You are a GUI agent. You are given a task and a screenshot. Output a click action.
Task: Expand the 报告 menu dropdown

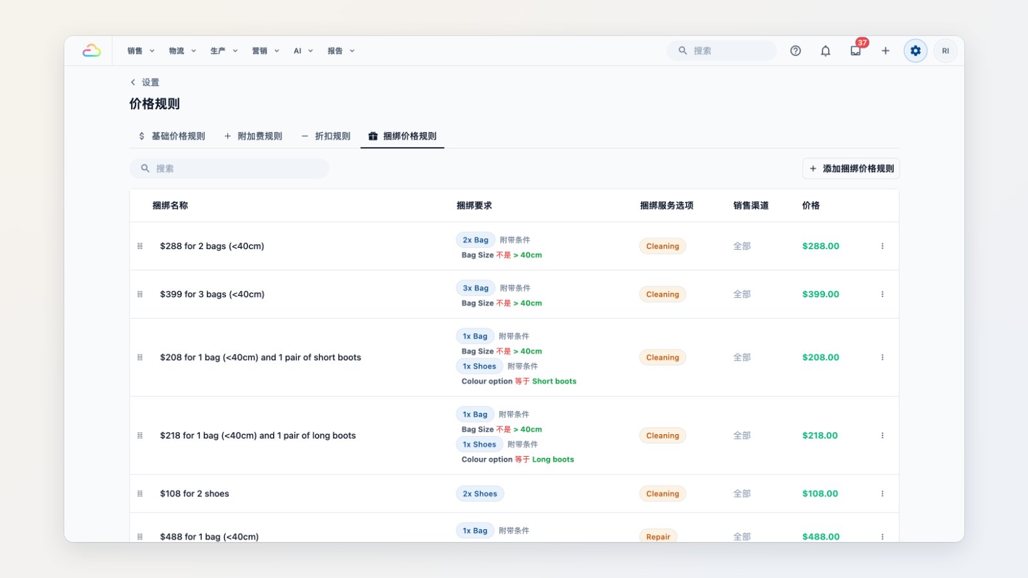(341, 51)
